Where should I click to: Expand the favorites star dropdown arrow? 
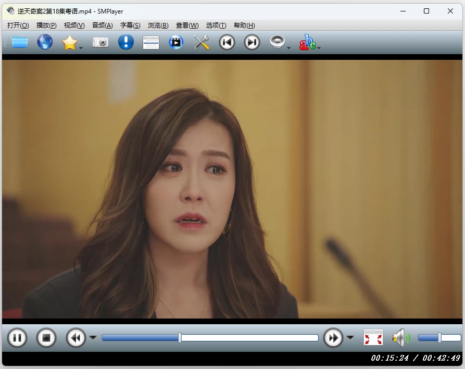click(x=81, y=48)
